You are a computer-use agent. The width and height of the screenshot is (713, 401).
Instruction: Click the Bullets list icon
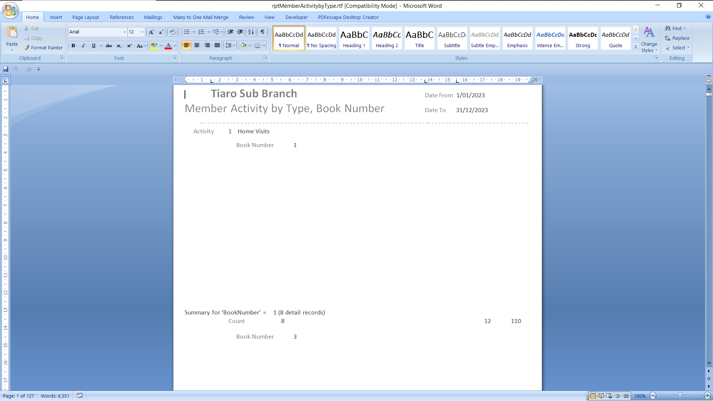tap(186, 32)
